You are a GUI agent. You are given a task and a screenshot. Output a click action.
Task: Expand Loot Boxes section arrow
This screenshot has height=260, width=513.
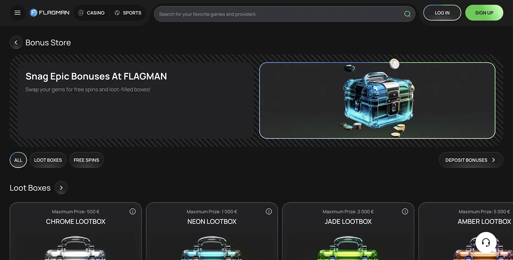[x=61, y=188]
